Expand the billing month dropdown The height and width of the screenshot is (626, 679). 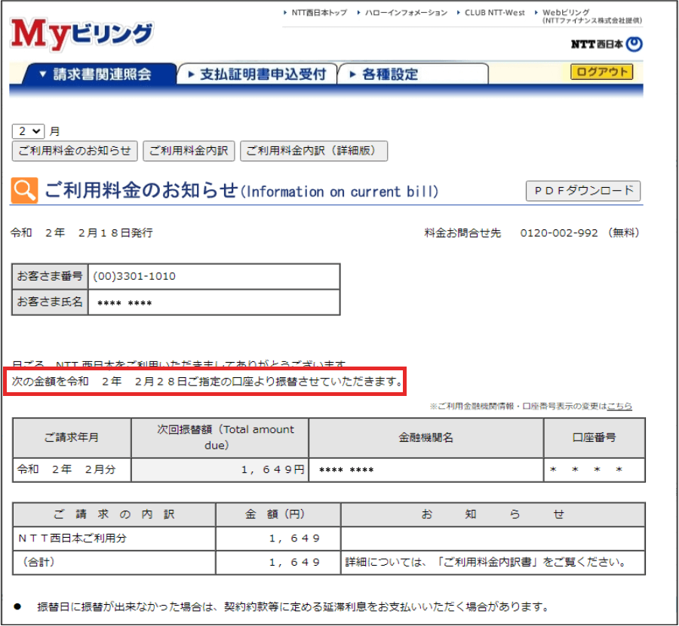tap(29, 130)
